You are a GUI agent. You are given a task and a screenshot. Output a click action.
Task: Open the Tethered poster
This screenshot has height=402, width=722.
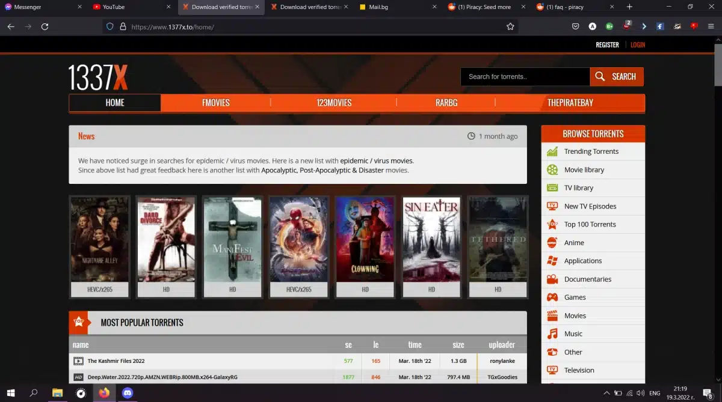point(498,239)
